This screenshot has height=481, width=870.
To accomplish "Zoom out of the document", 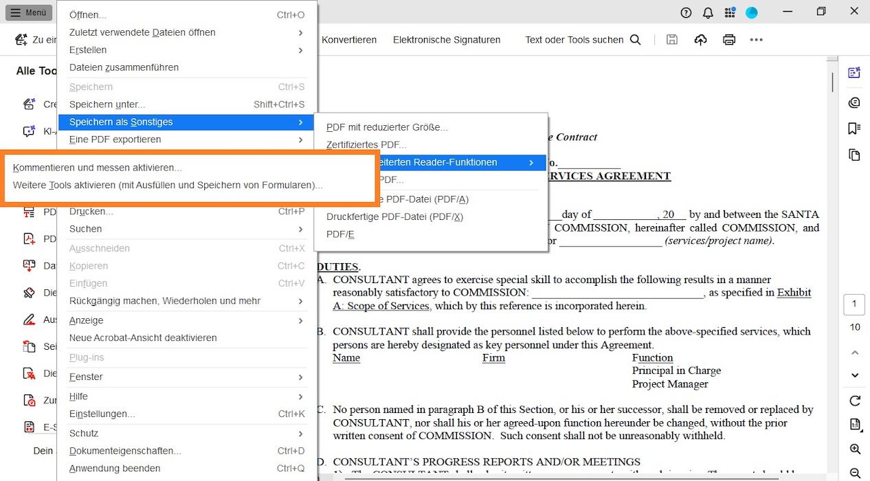I will (854, 472).
